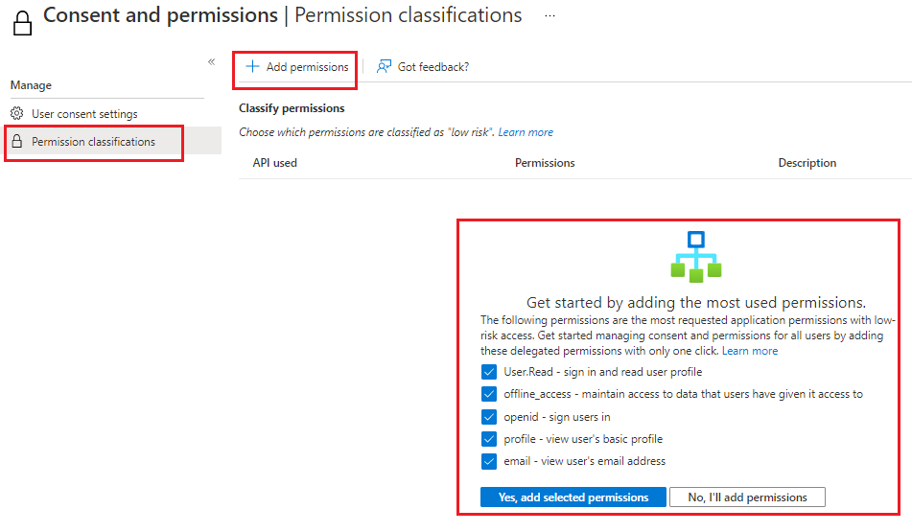The image size is (912, 532).
Task: Click No, I'll add permissions button
Action: click(747, 497)
